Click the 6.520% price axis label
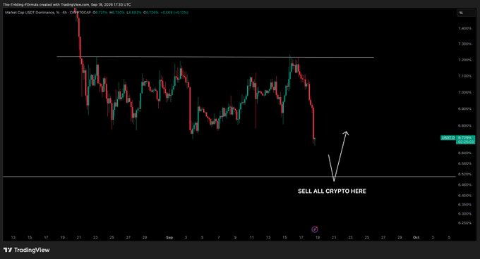 click(x=464, y=175)
